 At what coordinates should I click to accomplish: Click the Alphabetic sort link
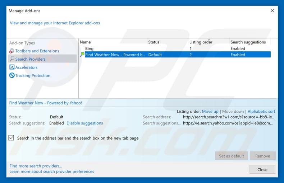pyautogui.click(x=261, y=111)
